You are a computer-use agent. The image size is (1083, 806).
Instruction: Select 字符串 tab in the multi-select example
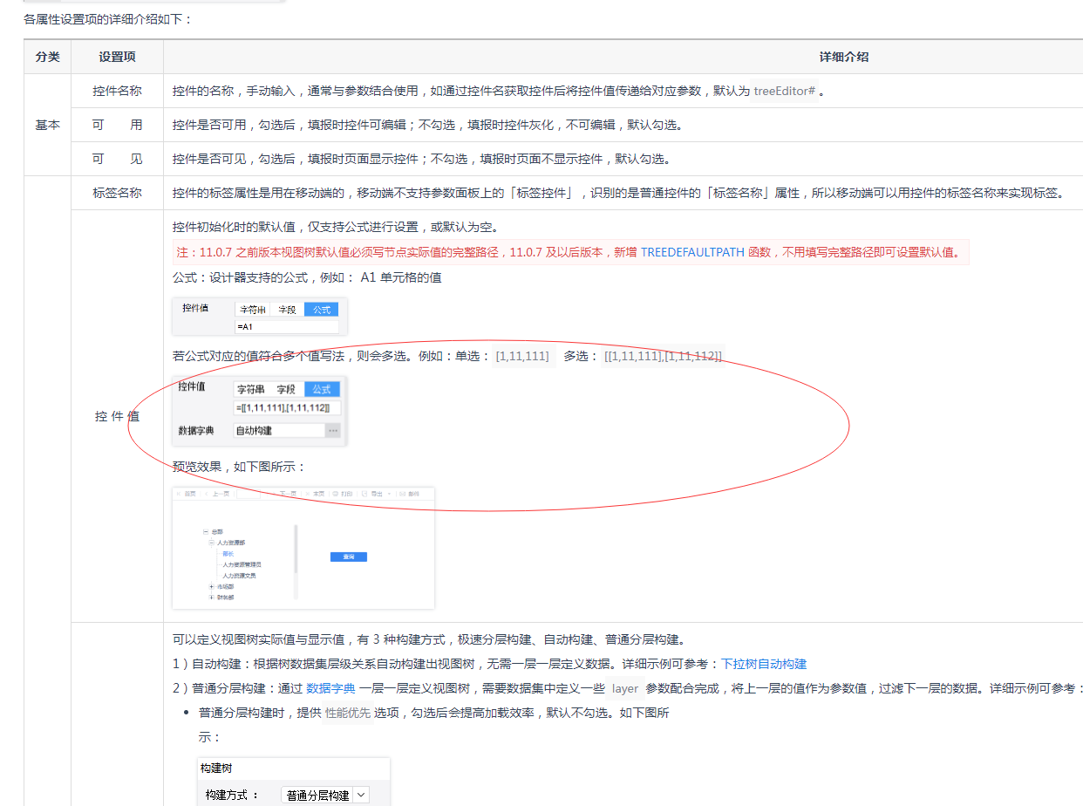coord(252,390)
